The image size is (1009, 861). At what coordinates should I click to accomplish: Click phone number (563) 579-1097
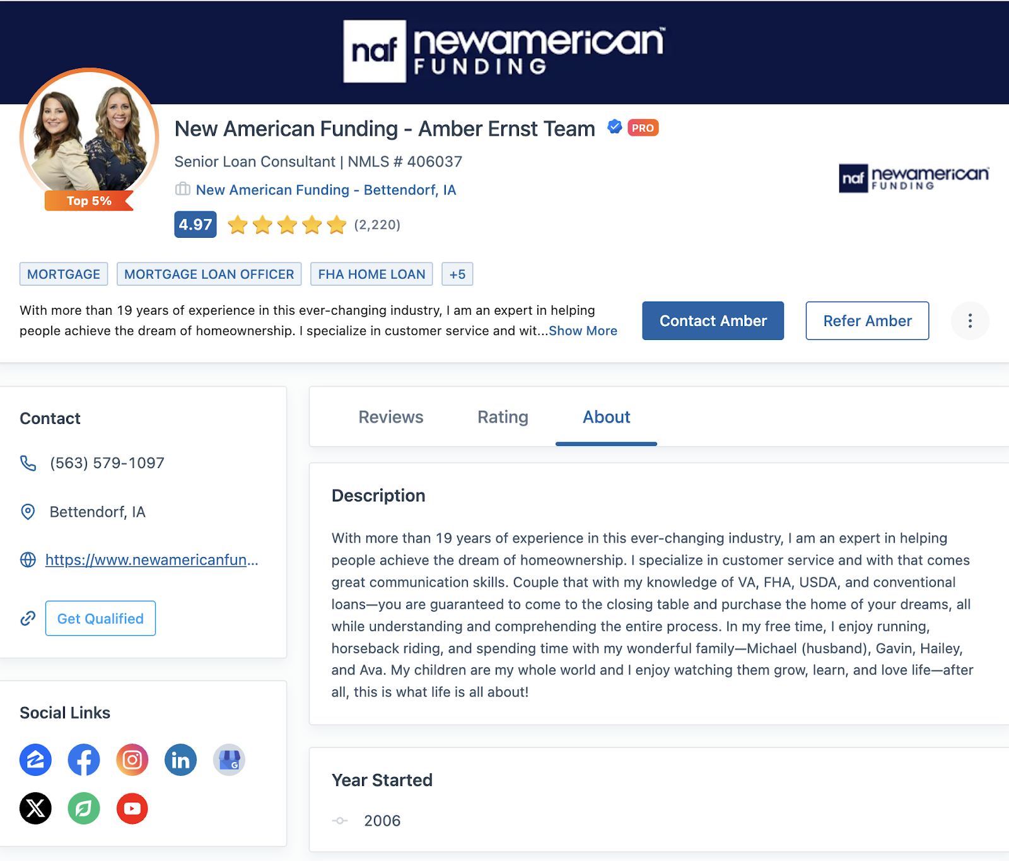coord(107,463)
